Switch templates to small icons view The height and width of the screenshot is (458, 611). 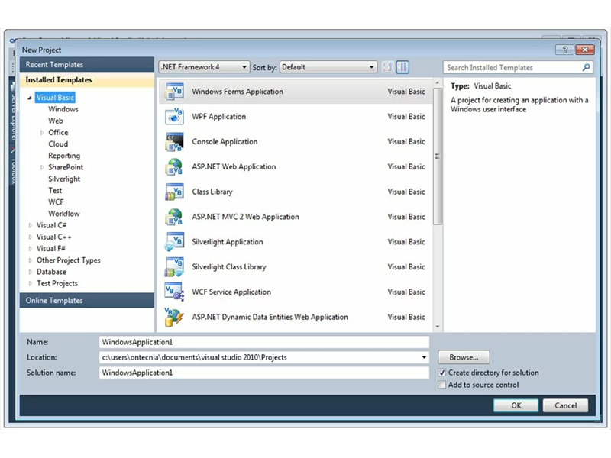click(387, 67)
